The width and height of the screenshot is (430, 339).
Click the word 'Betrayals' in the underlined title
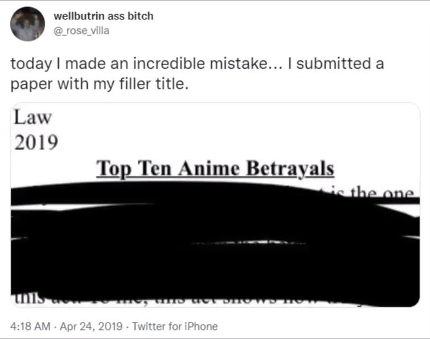pos(290,169)
